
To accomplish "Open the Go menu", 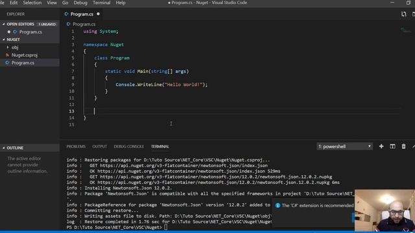I will click(65, 3).
